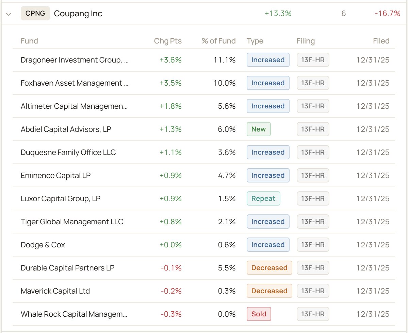Click New badge in Abdiel row
The image size is (408, 333).
coord(259,129)
